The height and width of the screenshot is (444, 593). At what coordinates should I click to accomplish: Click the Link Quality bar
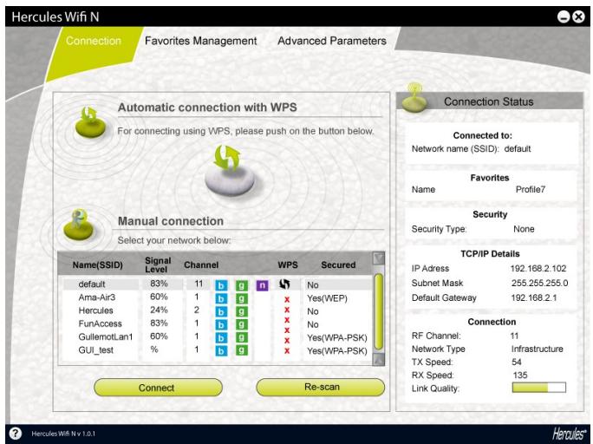(539, 388)
